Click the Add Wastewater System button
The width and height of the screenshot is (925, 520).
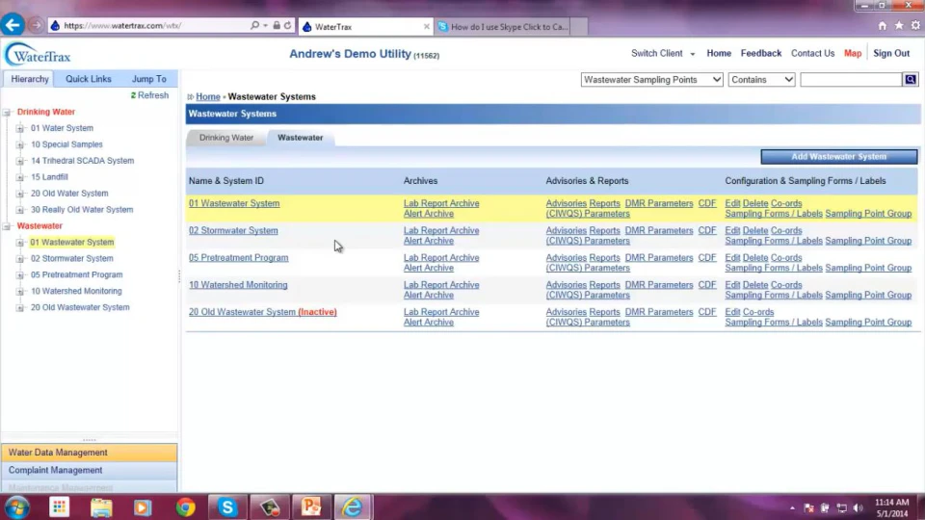(x=839, y=157)
